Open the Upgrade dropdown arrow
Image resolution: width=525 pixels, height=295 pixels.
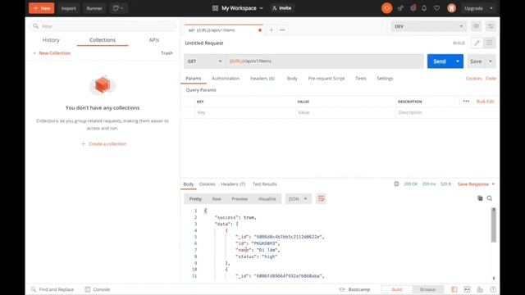click(491, 8)
